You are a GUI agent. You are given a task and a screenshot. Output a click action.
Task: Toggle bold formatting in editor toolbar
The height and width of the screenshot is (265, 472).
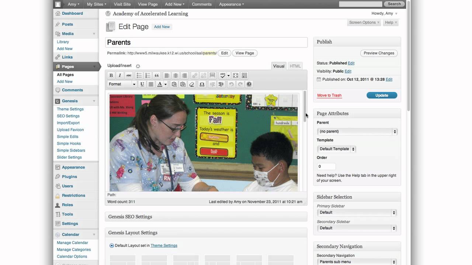111,75
